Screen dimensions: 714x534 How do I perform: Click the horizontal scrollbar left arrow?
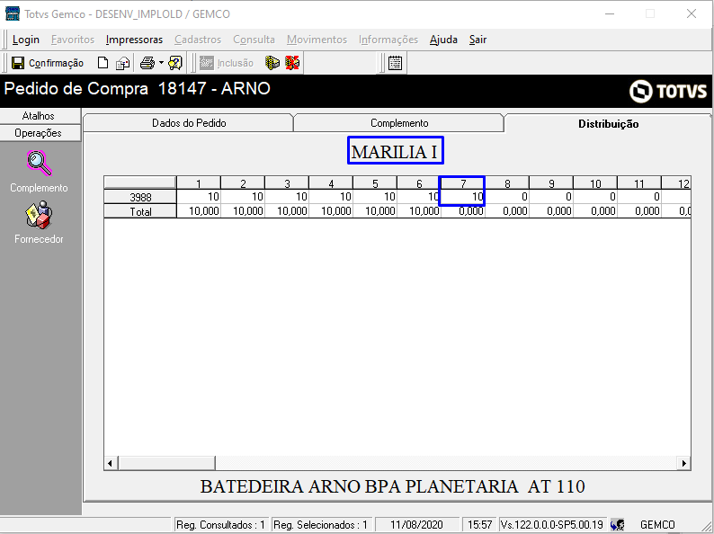coord(110,464)
